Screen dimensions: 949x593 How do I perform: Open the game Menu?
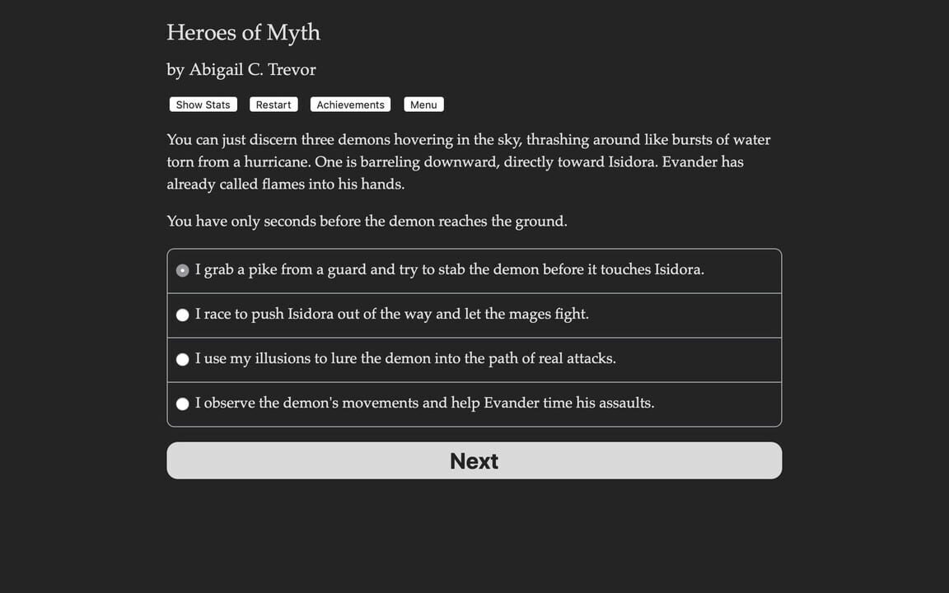pyautogui.click(x=423, y=104)
